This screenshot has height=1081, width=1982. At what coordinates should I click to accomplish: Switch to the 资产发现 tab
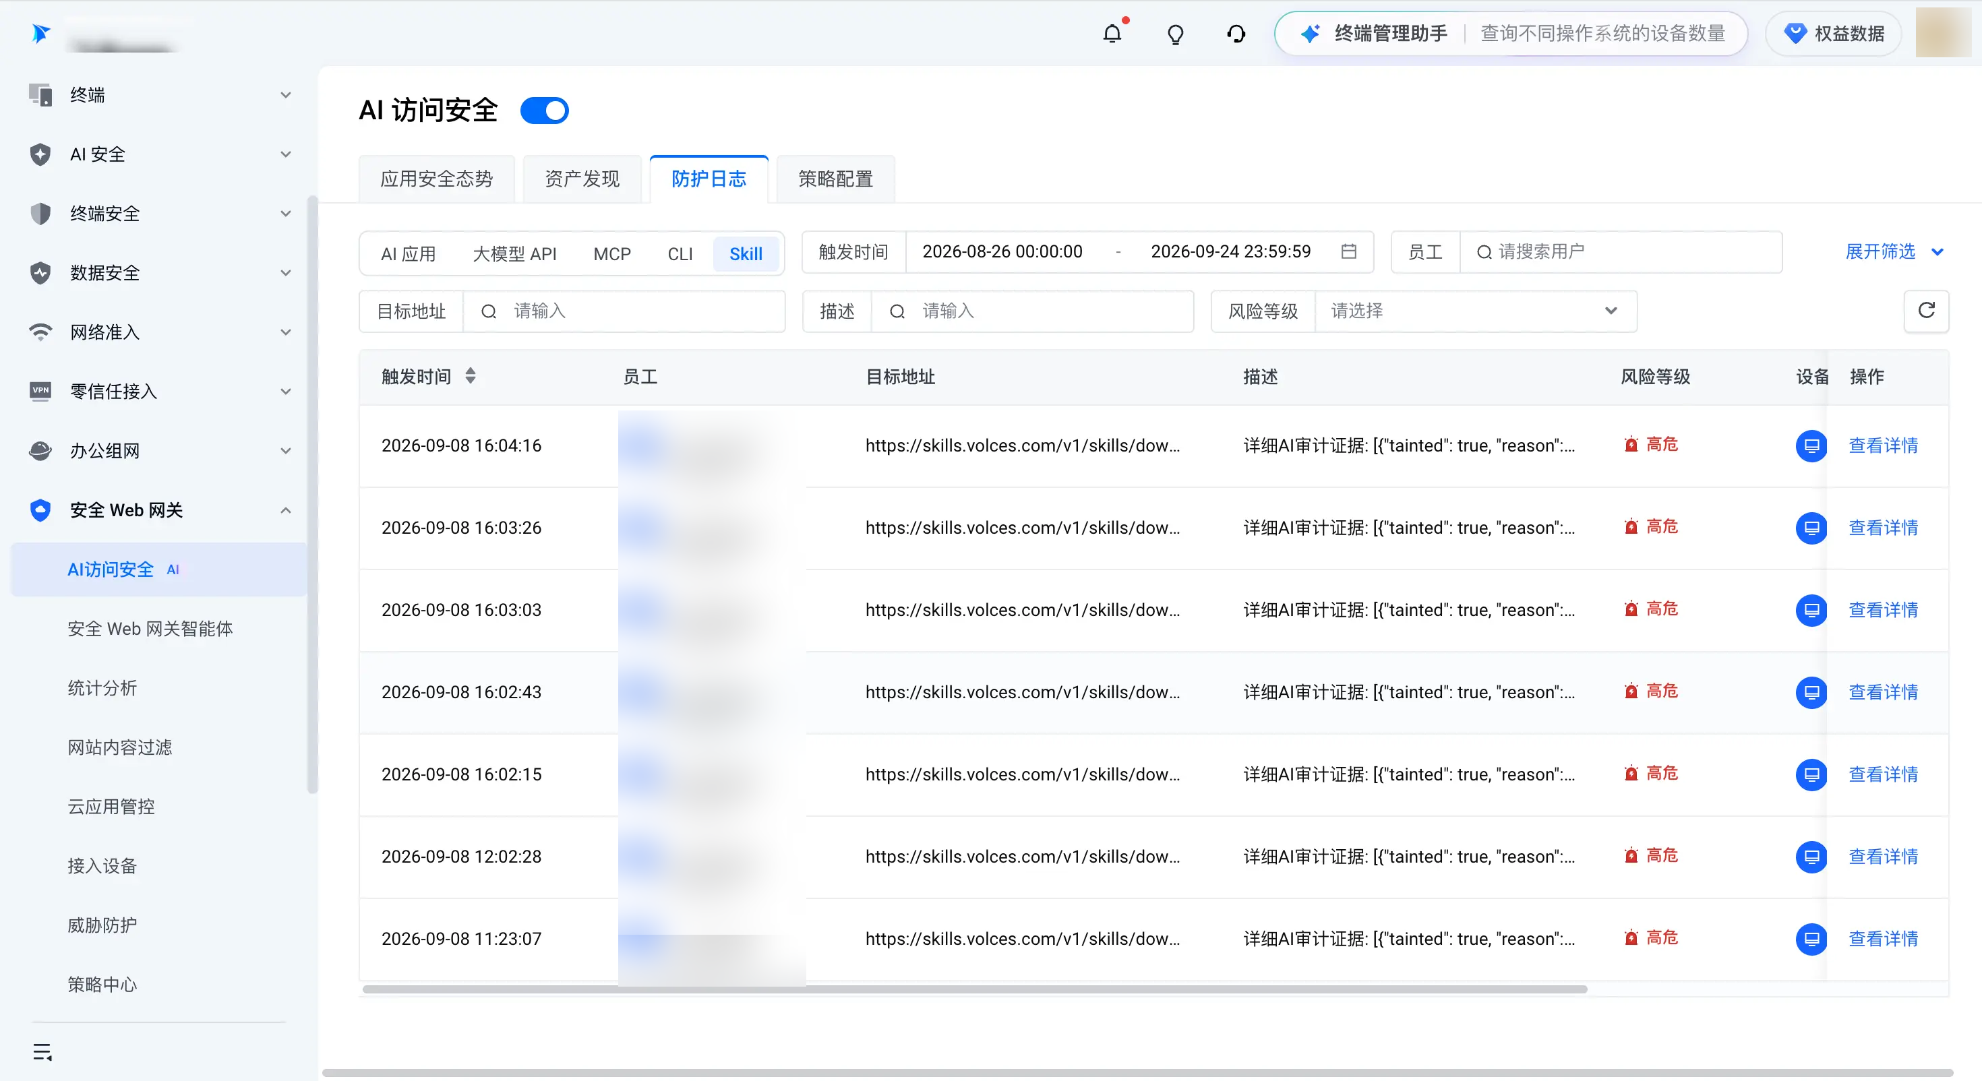(582, 179)
